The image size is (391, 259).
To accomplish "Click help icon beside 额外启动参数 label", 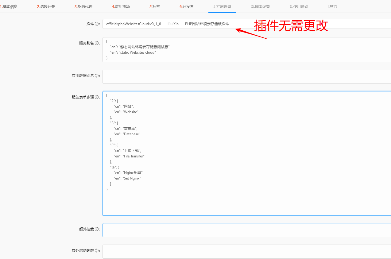I will tap(97, 251).
